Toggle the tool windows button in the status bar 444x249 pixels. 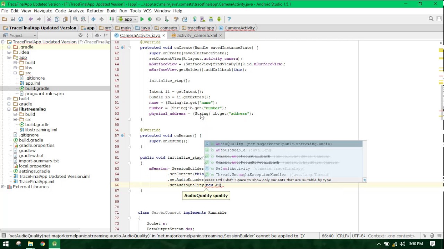tap(3, 236)
